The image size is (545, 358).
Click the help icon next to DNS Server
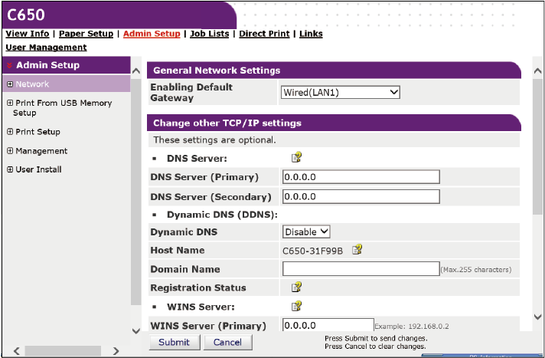[x=296, y=158]
